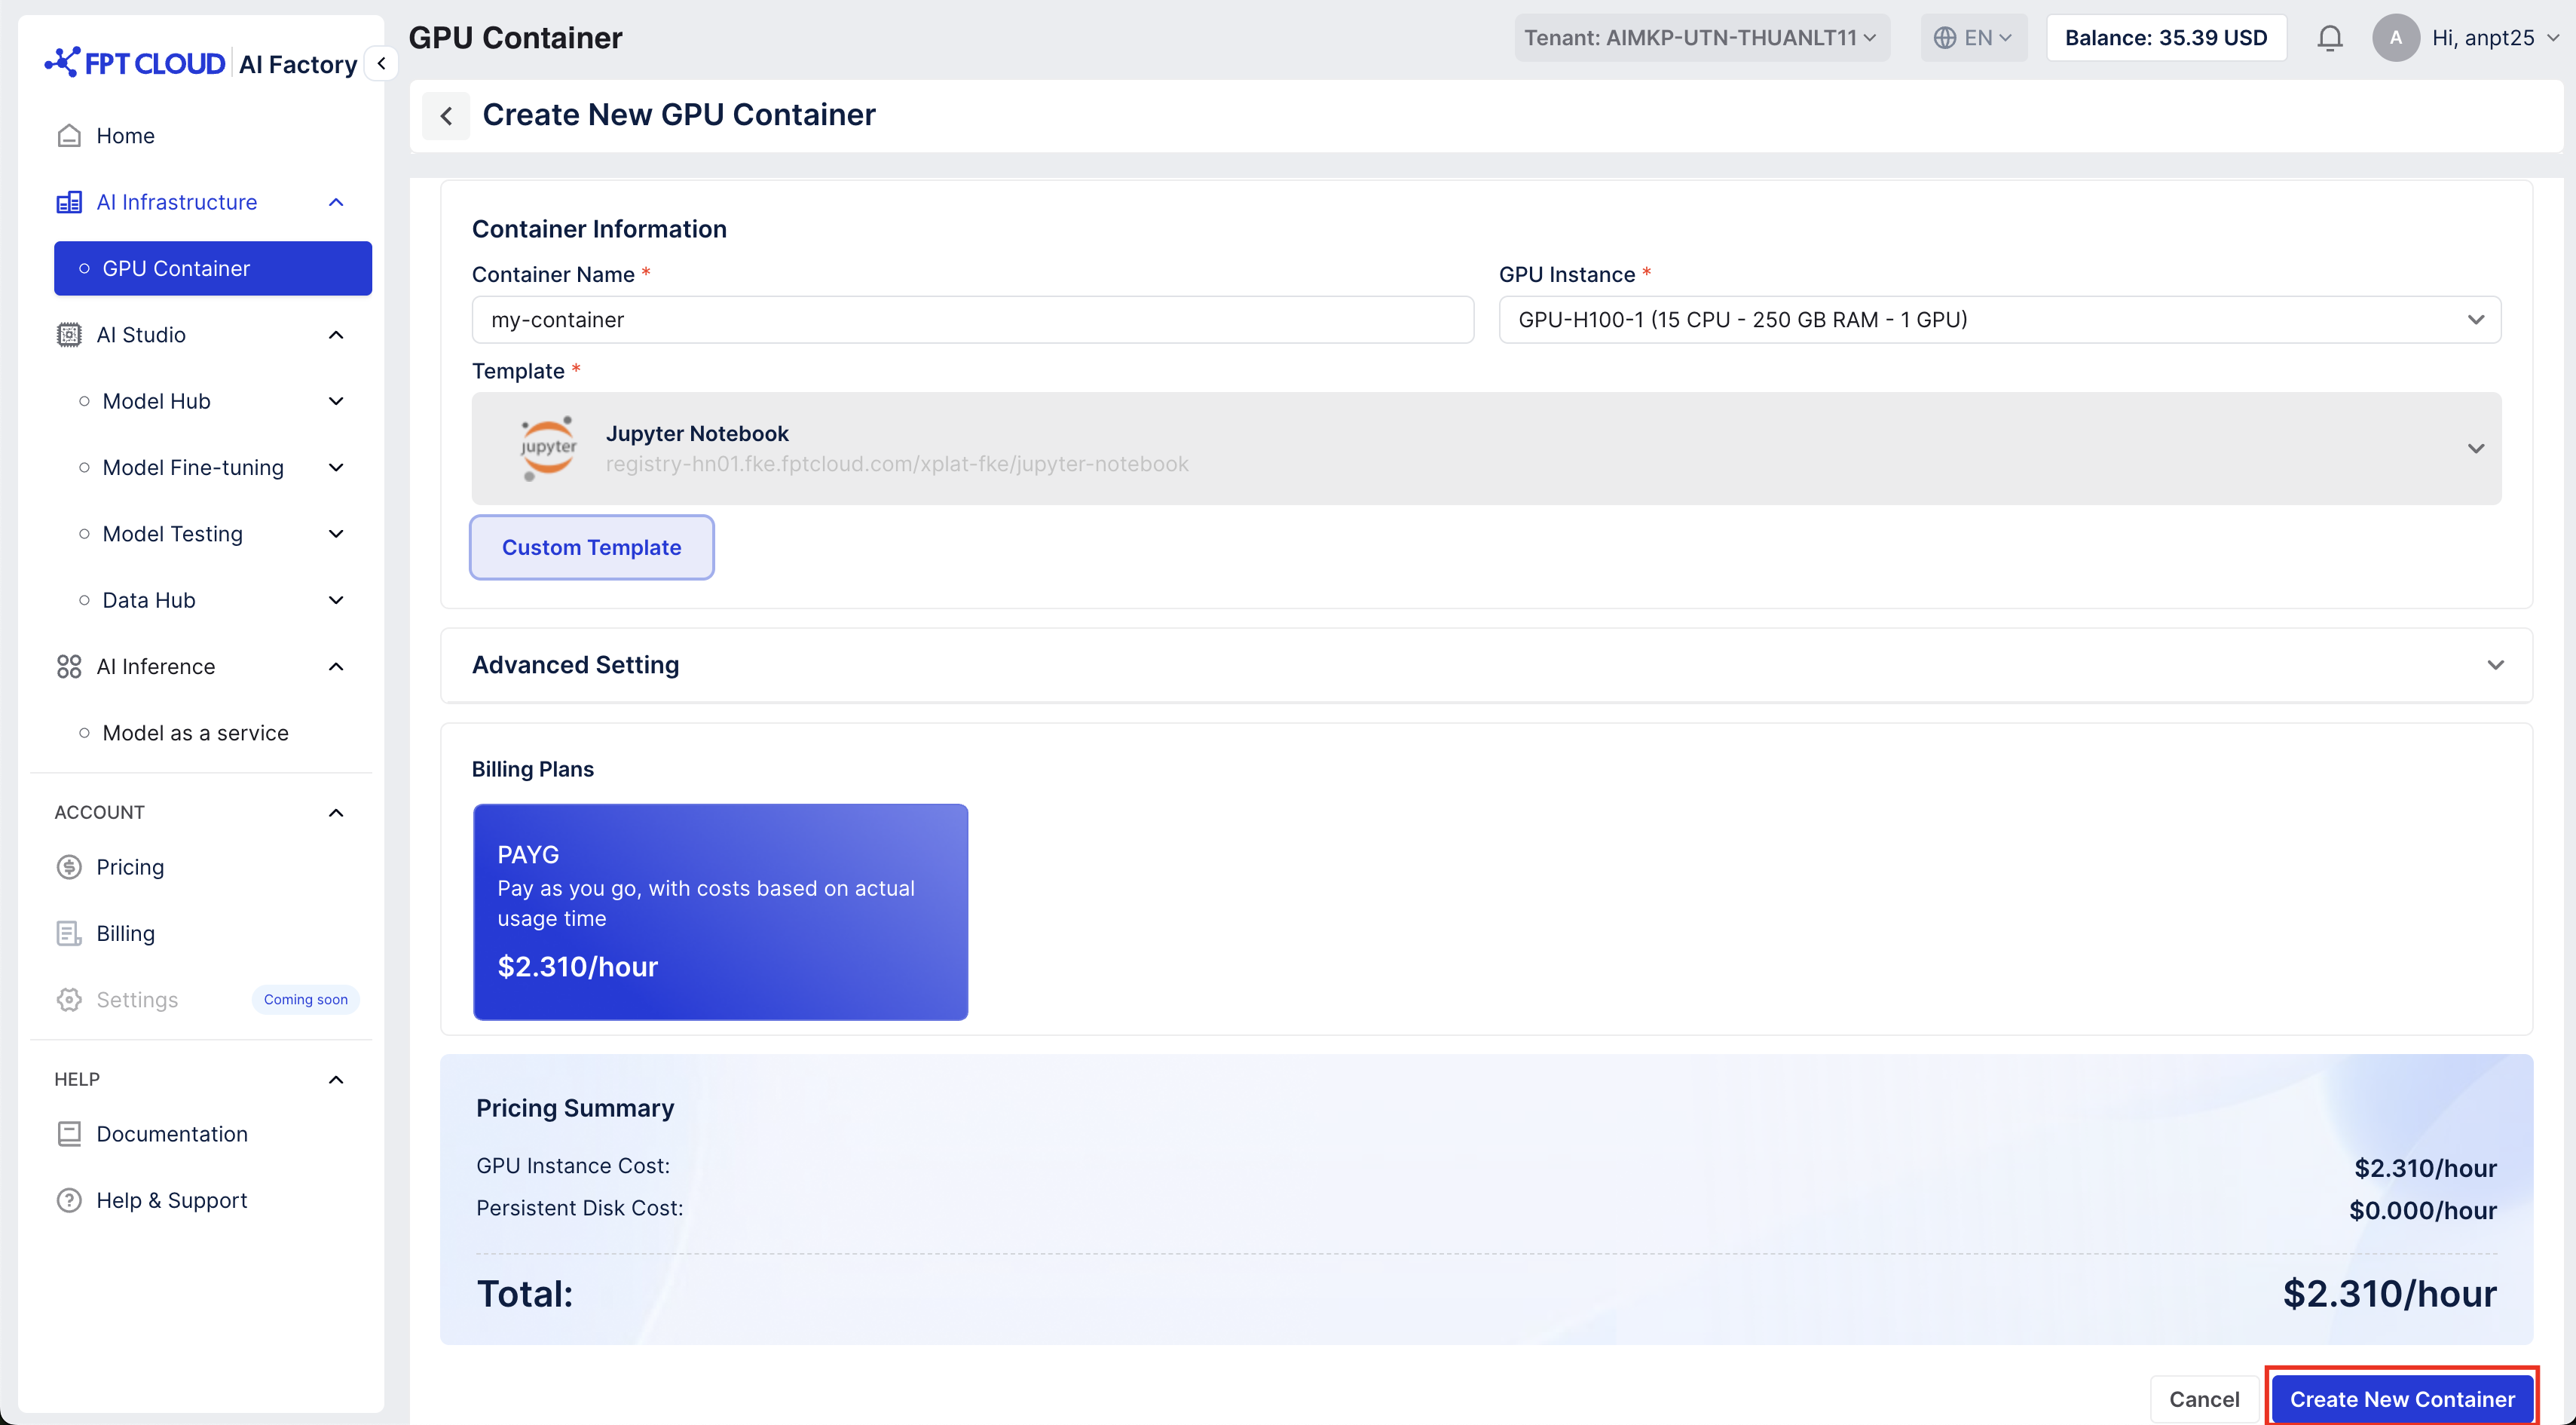
Task: Open Help & Support
Action: [x=172, y=1200]
